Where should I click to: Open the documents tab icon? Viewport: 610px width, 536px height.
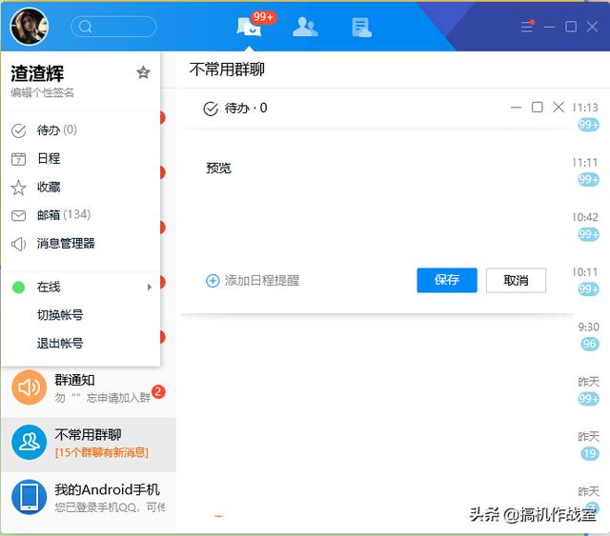[361, 28]
